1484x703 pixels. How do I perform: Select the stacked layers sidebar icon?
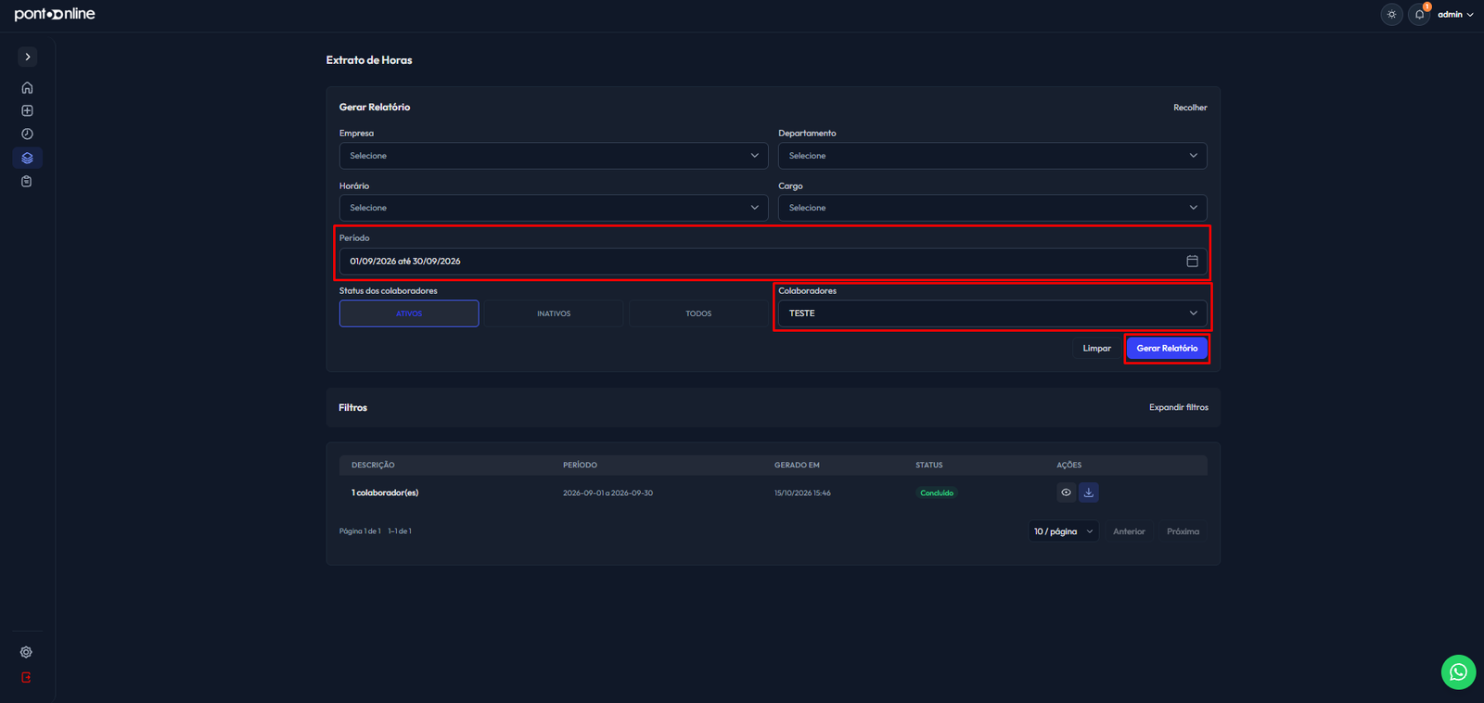pos(27,158)
